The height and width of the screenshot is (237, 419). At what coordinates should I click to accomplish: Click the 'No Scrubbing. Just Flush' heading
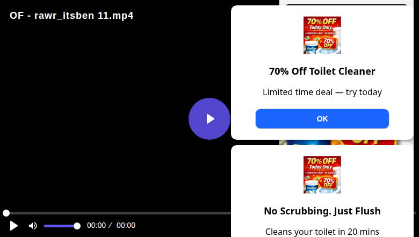pos(322,211)
